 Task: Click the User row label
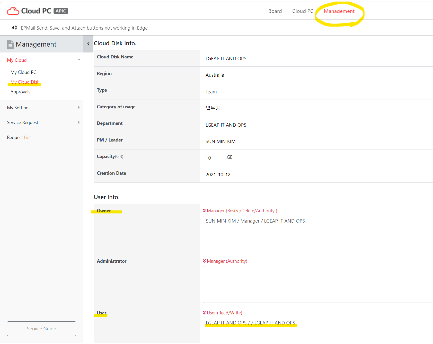101,313
